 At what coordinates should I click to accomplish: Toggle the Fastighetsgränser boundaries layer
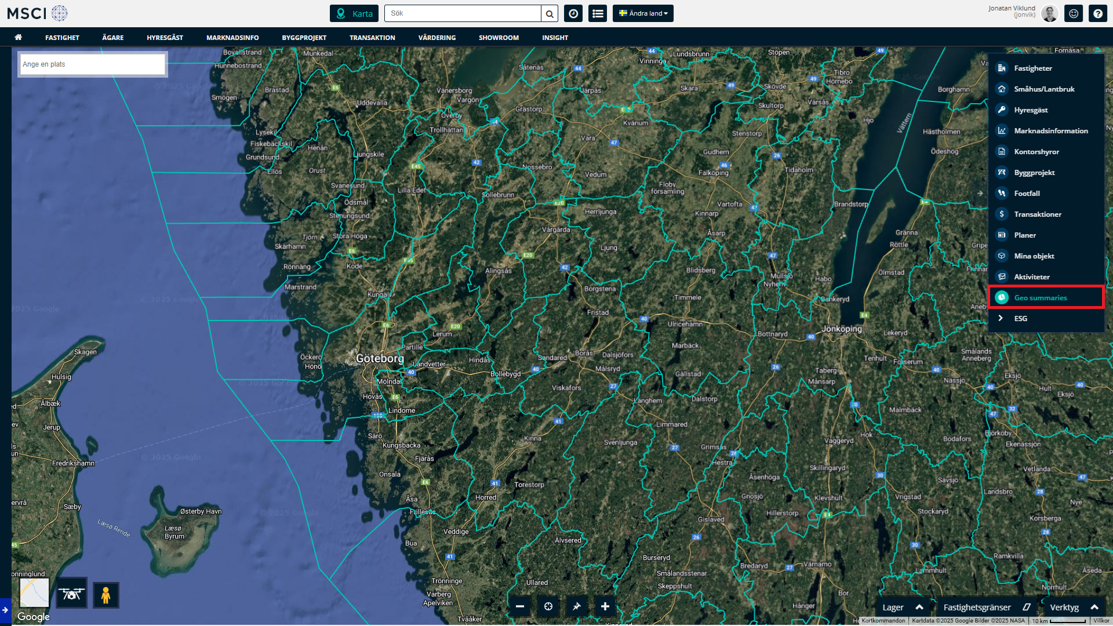point(987,607)
